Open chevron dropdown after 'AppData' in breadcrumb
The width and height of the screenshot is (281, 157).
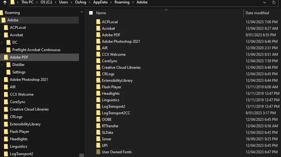click(111, 2)
